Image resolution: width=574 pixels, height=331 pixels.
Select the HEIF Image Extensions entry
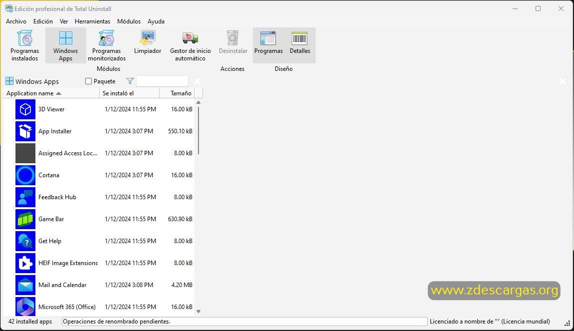[68, 263]
